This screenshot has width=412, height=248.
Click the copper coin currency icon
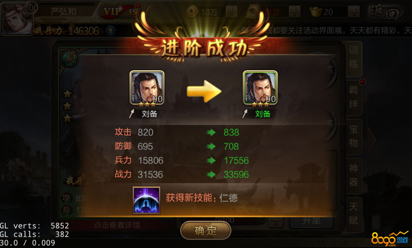pos(192,12)
